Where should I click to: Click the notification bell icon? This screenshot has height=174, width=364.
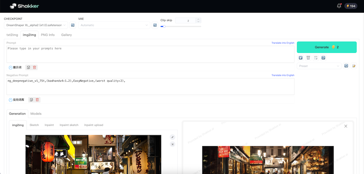point(339,6)
